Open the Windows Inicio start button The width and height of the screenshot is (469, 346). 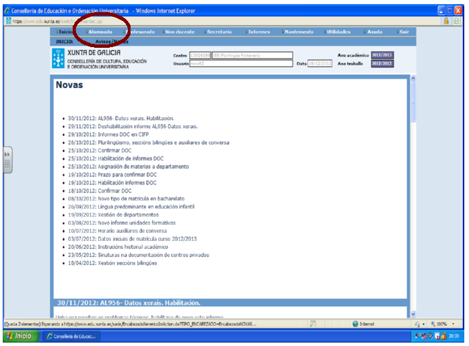click(x=20, y=336)
